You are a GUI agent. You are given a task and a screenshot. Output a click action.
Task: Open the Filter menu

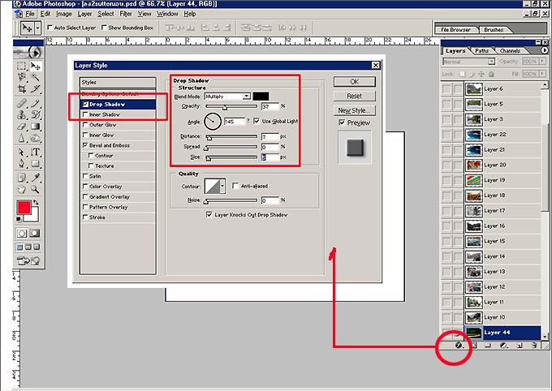coord(126,14)
